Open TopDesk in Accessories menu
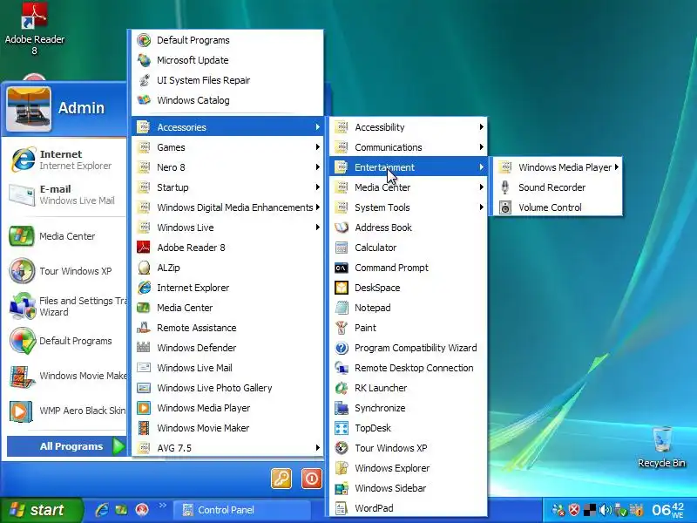 [x=408, y=428]
